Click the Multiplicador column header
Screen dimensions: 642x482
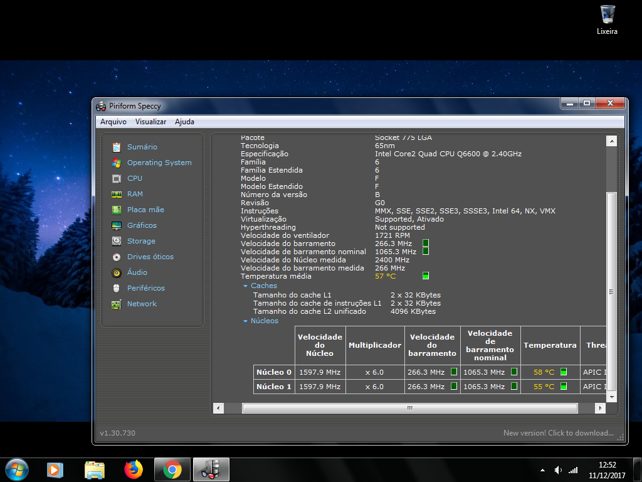[x=375, y=346]
